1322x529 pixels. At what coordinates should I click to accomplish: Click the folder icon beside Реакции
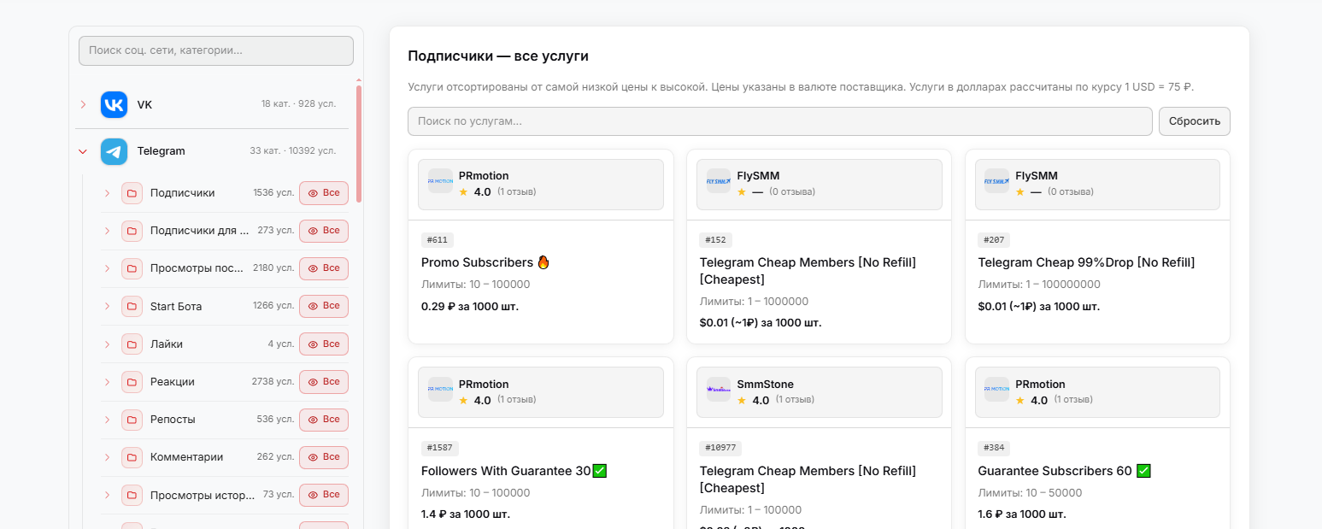coord(132,382)
